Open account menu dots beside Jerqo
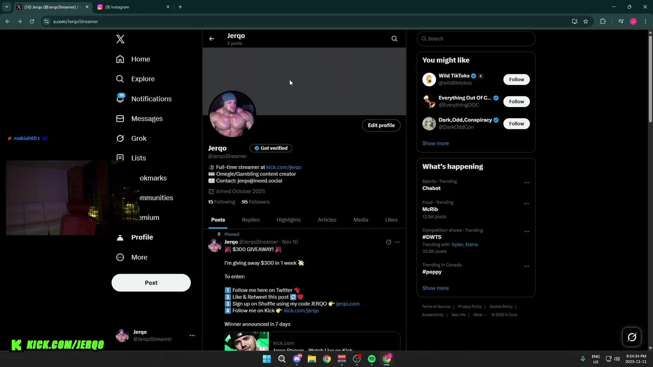Screen dimensions: 653x367 coord(192,335)
